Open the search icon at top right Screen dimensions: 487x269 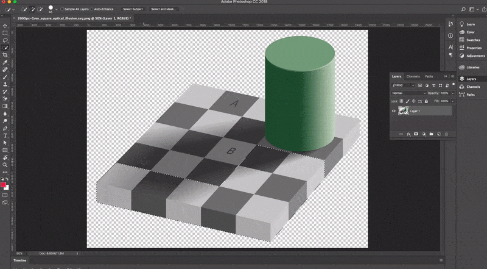coord(464,9)
